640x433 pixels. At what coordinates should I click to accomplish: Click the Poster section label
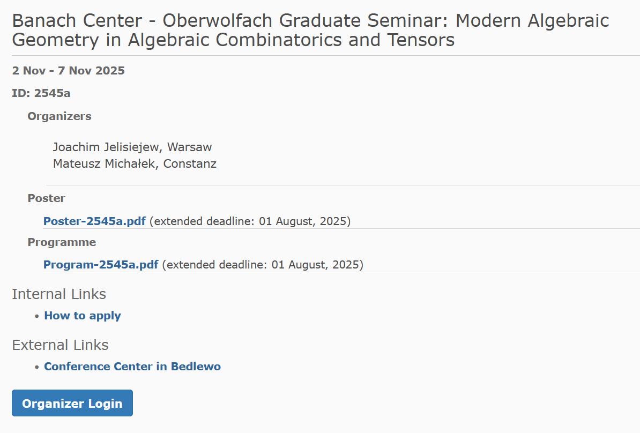[47, 198]
